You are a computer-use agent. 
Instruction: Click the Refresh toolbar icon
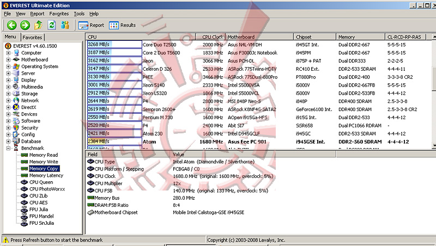(x=52, y=25)
